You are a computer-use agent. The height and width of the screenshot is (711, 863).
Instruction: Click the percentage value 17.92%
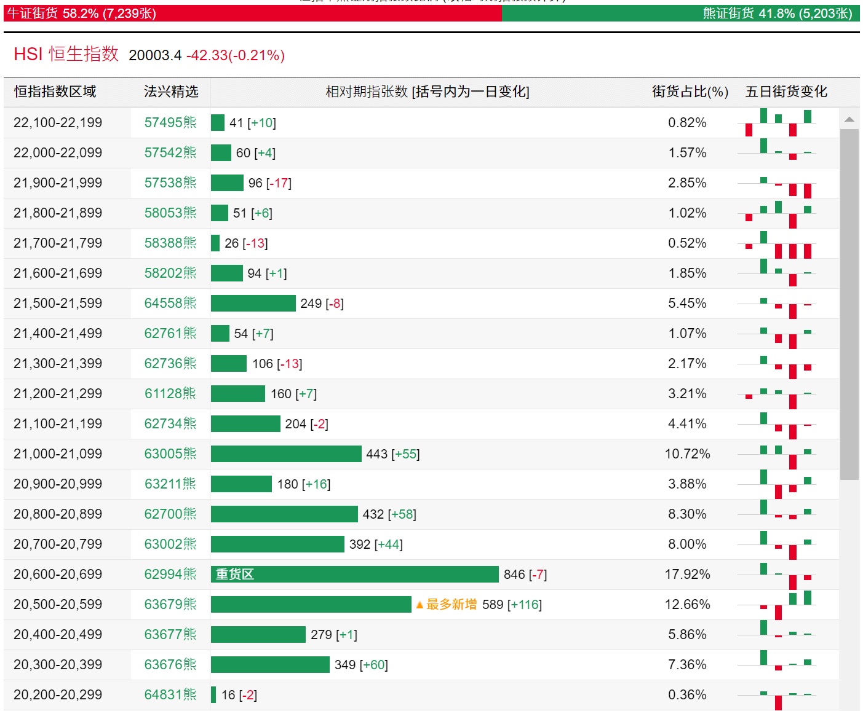click(x=687, y=574)
